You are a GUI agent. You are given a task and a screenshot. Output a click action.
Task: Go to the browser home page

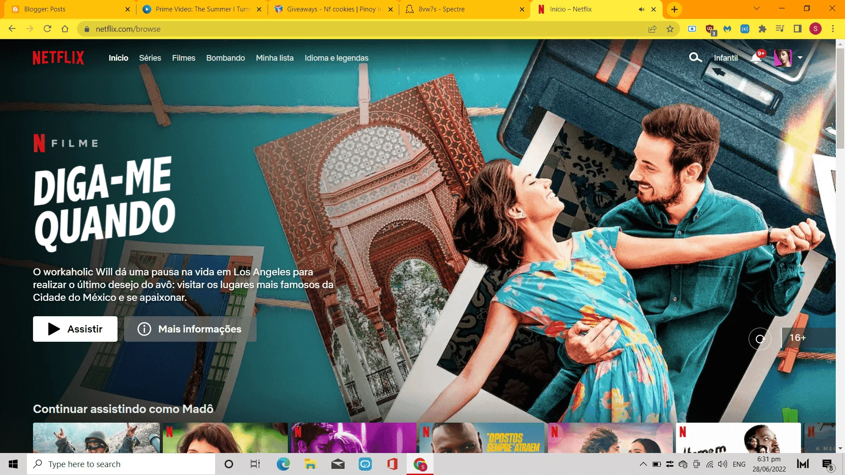pyautogui.click(x=65, y=29)
